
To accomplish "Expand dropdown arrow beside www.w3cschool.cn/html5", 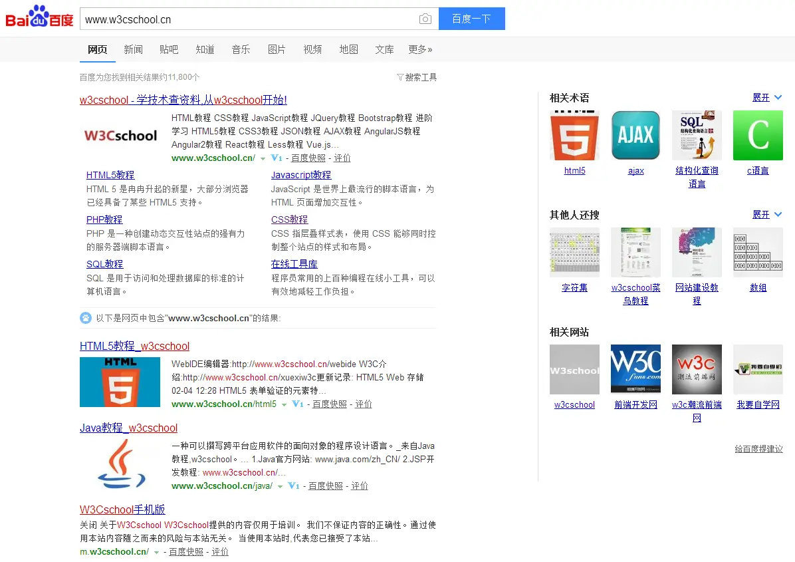I will 284,404.
